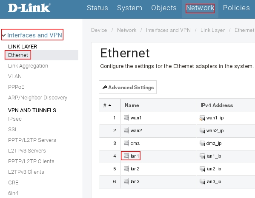
Task: Click the Link Layer breadcrumb
Action: [x=212, y=30]
